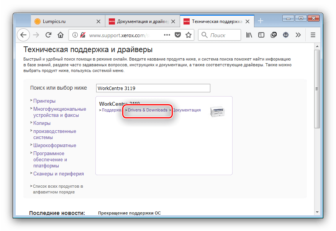The width and height of the screenshot is (336, 231).
Task: Save page to Pocket icon
Action: point(178,35)
